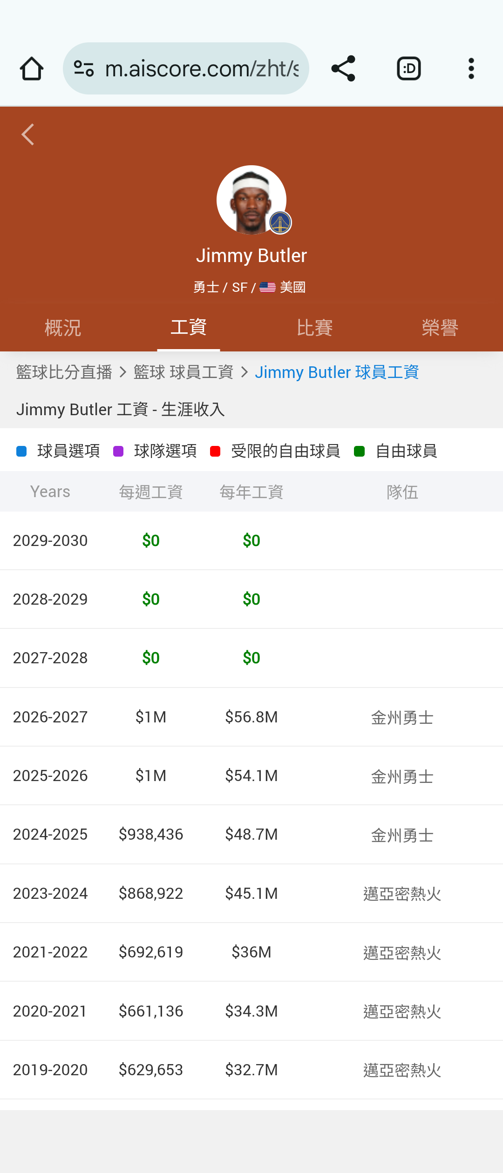Image resolution: width=503 pixels, height=1173 pixels.
Task: Tap the purple 球隊選項 legend swatch
Action: (x=118, y=451)
